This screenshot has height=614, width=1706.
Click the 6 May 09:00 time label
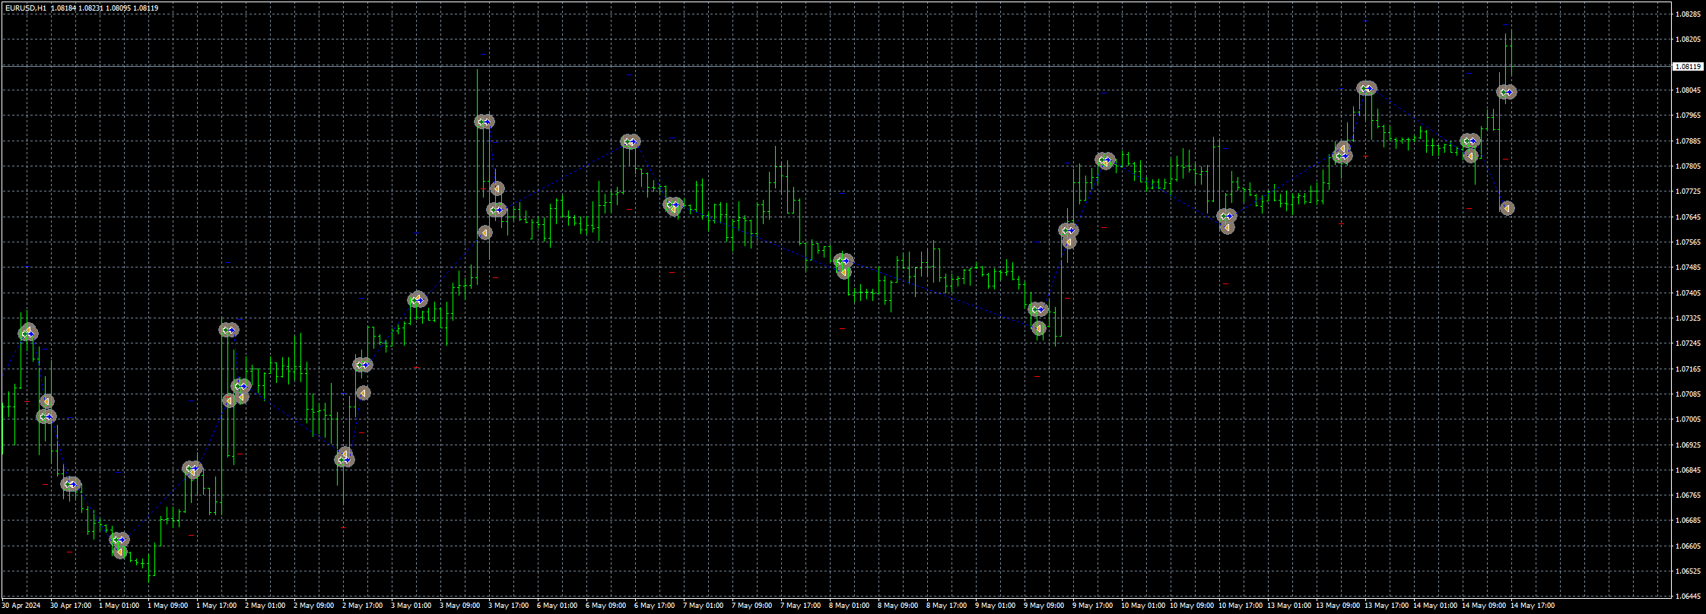[606, 606]
